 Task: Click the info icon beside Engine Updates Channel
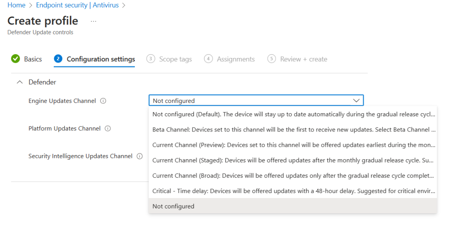pyautogui.click(x=103, y=100)
